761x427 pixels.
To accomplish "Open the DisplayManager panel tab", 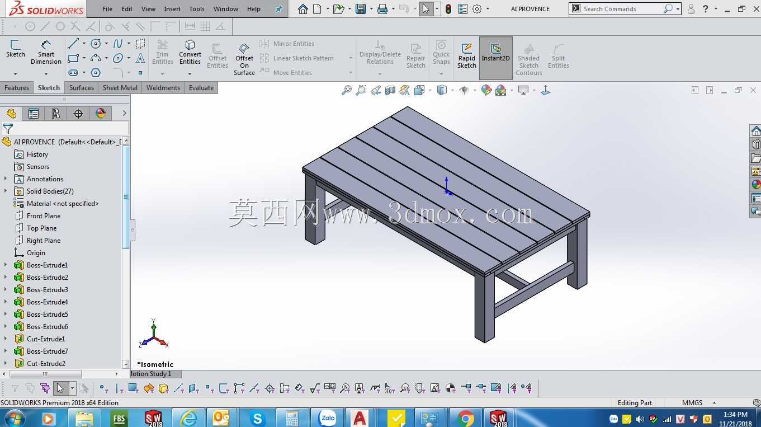I will click(101, 114).
